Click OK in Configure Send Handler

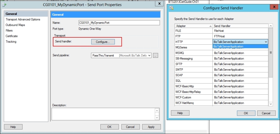246,113
